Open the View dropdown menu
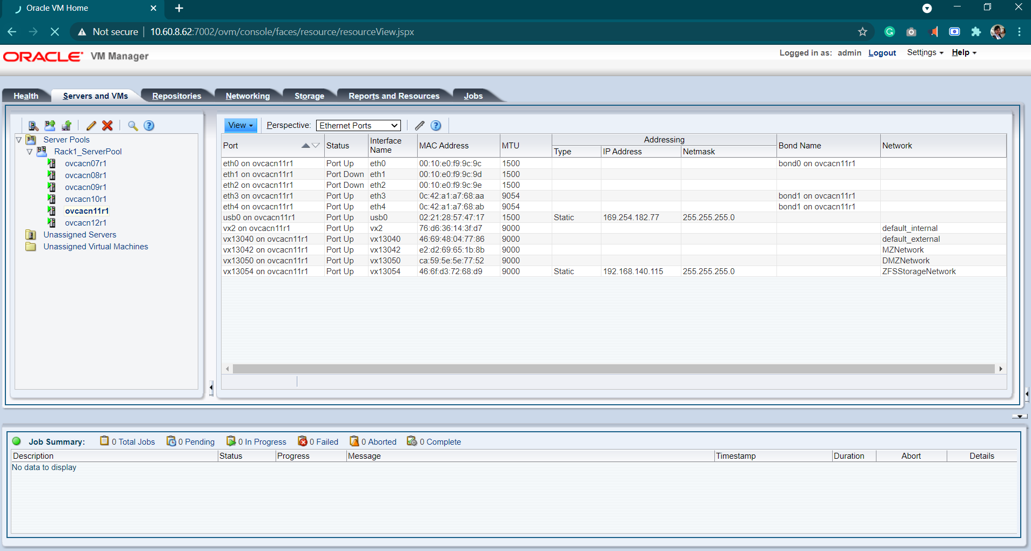 [240, 125]
